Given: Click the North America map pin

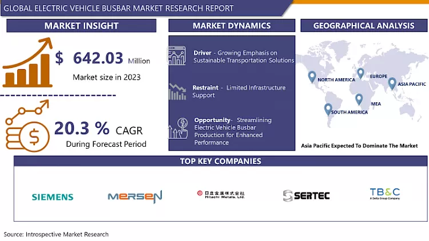Looking at the screenshot, I should click(312, 77).
